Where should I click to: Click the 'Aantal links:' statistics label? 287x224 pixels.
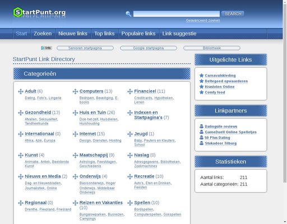point(212,178)
